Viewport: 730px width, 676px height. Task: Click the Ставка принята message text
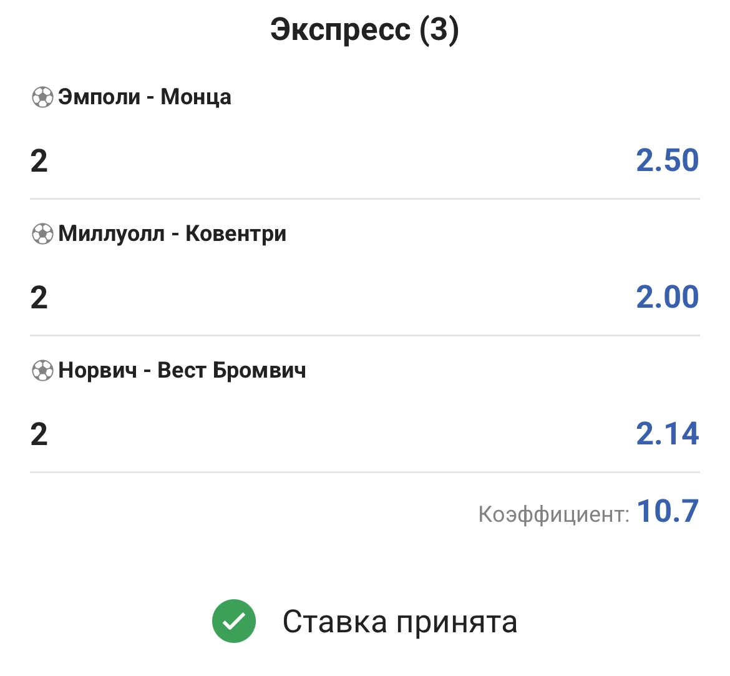(x=400, y=622)
